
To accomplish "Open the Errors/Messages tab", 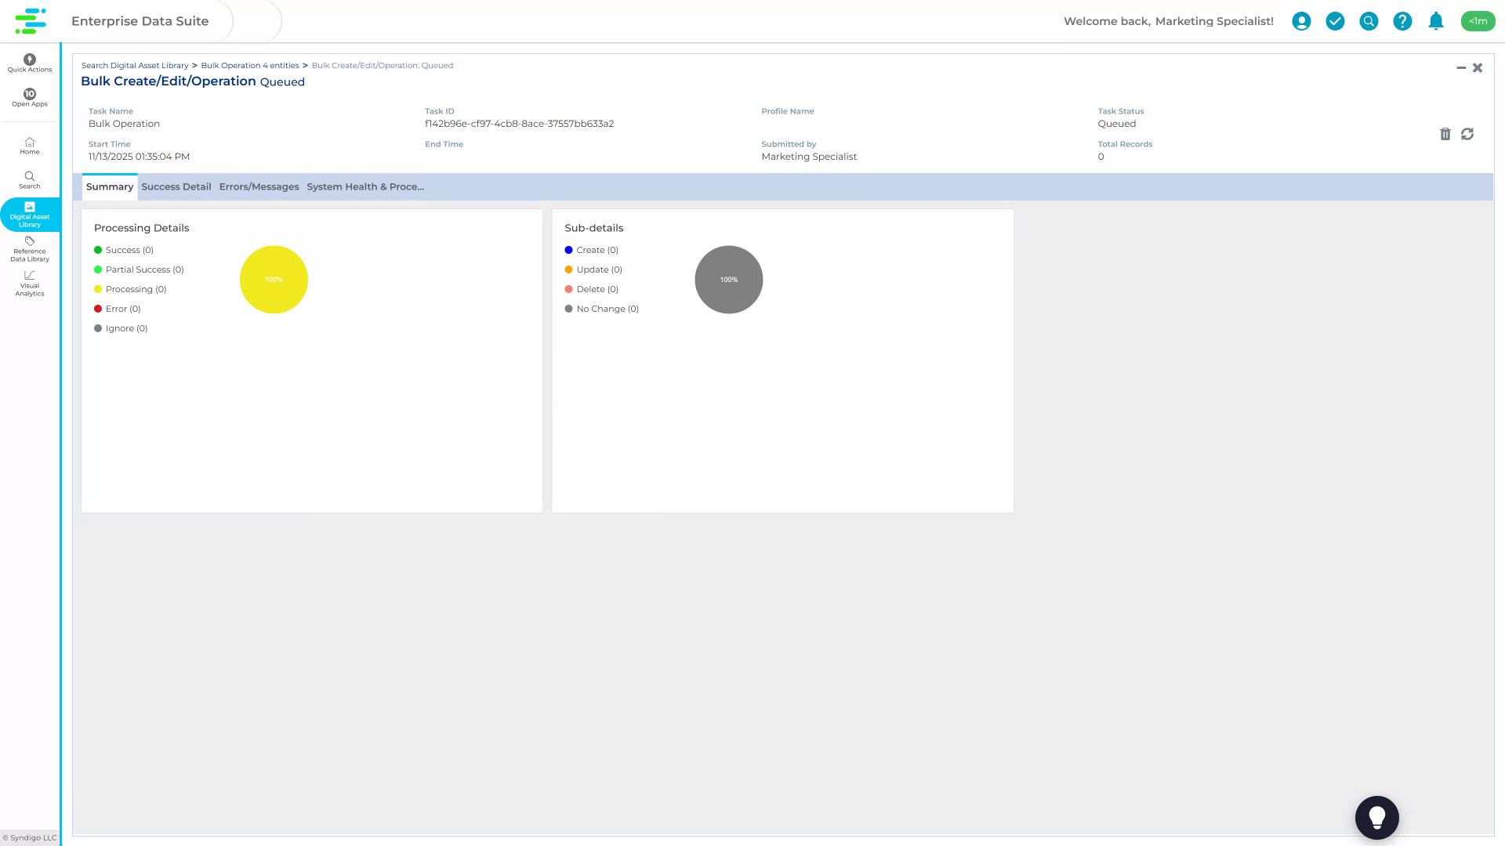I will tap(259, 186).
